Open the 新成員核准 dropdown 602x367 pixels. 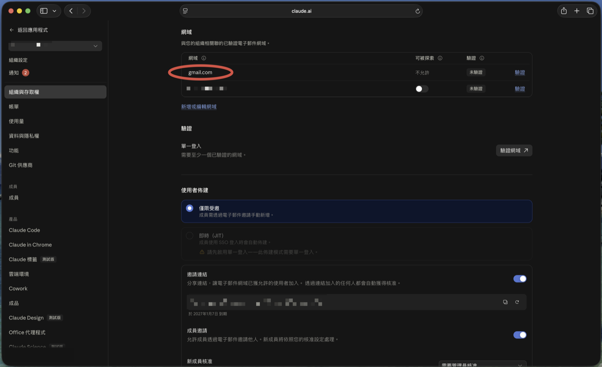click(482, 364)
